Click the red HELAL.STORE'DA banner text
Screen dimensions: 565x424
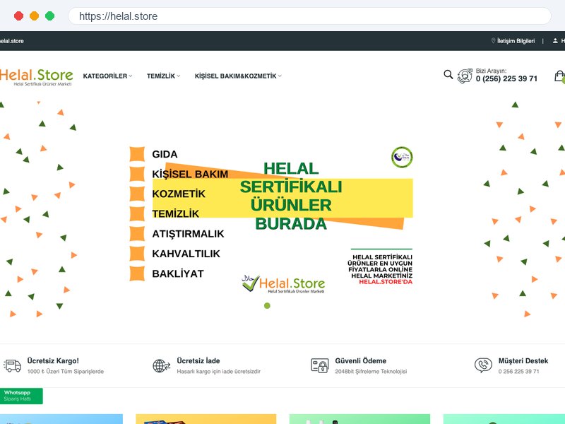pos(386,282)
